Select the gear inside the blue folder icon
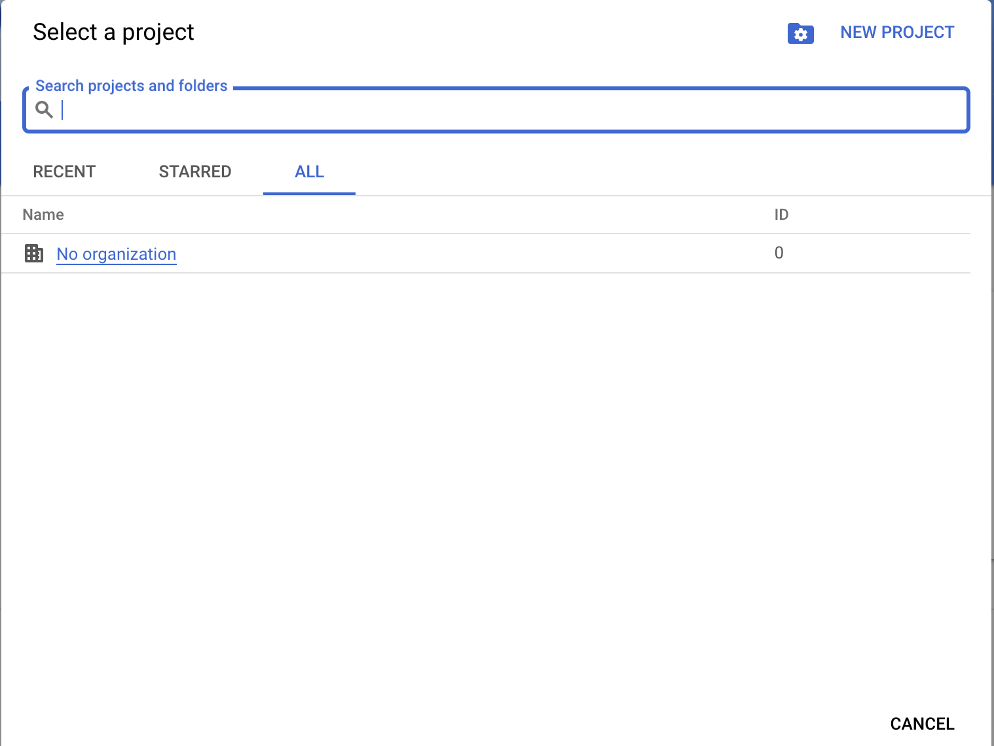 (x=800, y=33)
